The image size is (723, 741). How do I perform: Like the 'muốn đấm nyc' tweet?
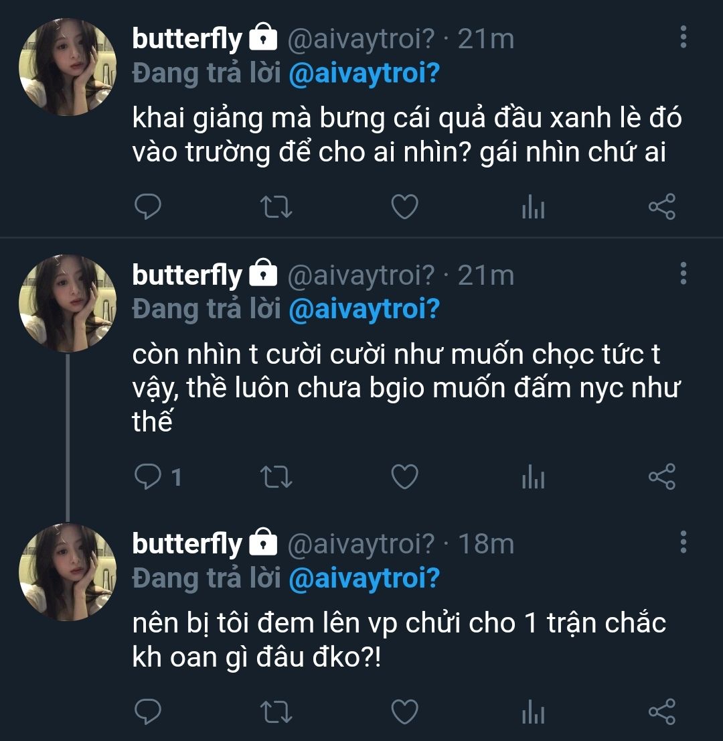(x=404, y=477)
